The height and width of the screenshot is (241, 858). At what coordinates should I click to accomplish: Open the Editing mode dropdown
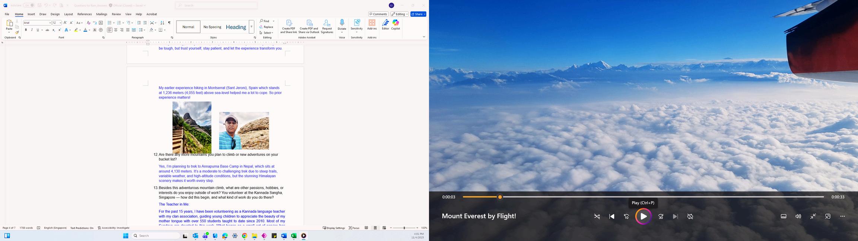(400, 14)
